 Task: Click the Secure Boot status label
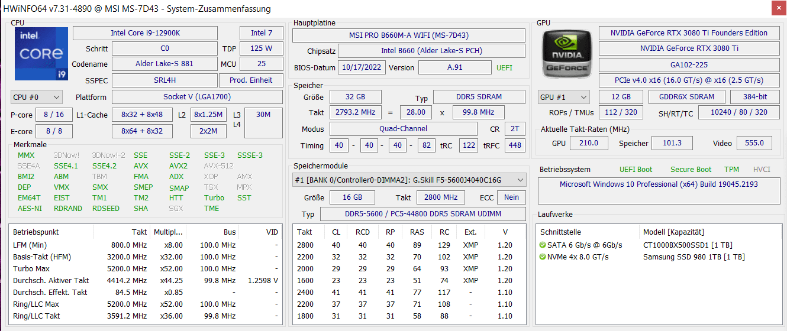click(691, 170)
